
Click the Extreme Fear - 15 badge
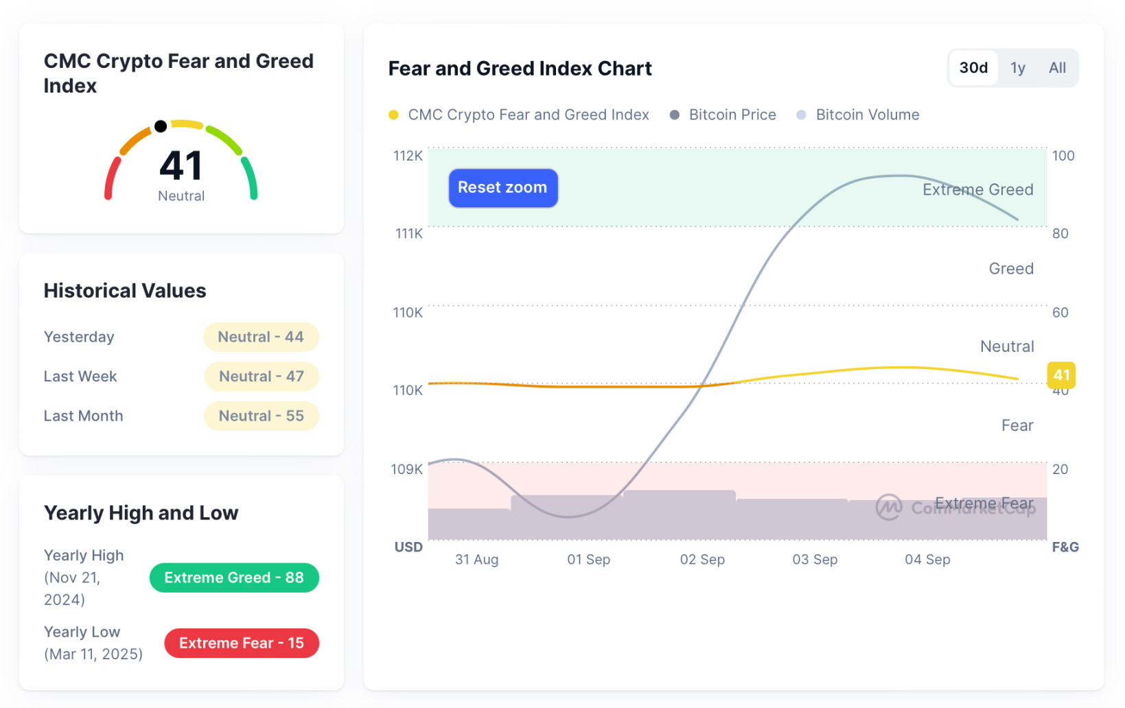tap(242, 644)
